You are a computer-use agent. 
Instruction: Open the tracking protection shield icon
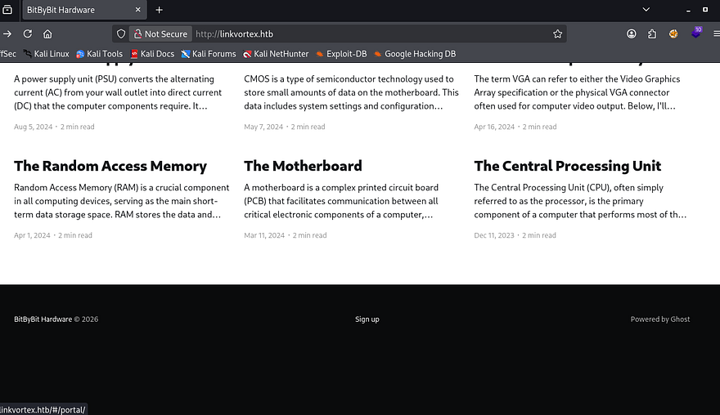(x=121, y=34)
